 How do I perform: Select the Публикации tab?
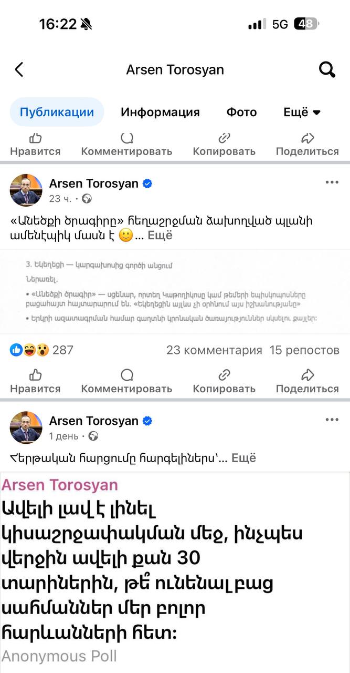point(57,112)
